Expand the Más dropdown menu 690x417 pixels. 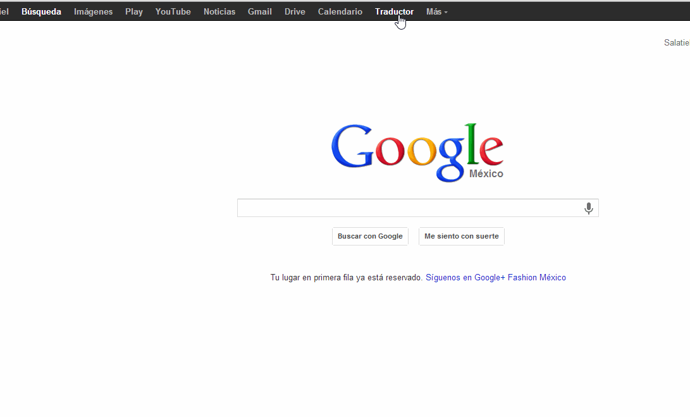pyautogui.click(x=436, y=12)
